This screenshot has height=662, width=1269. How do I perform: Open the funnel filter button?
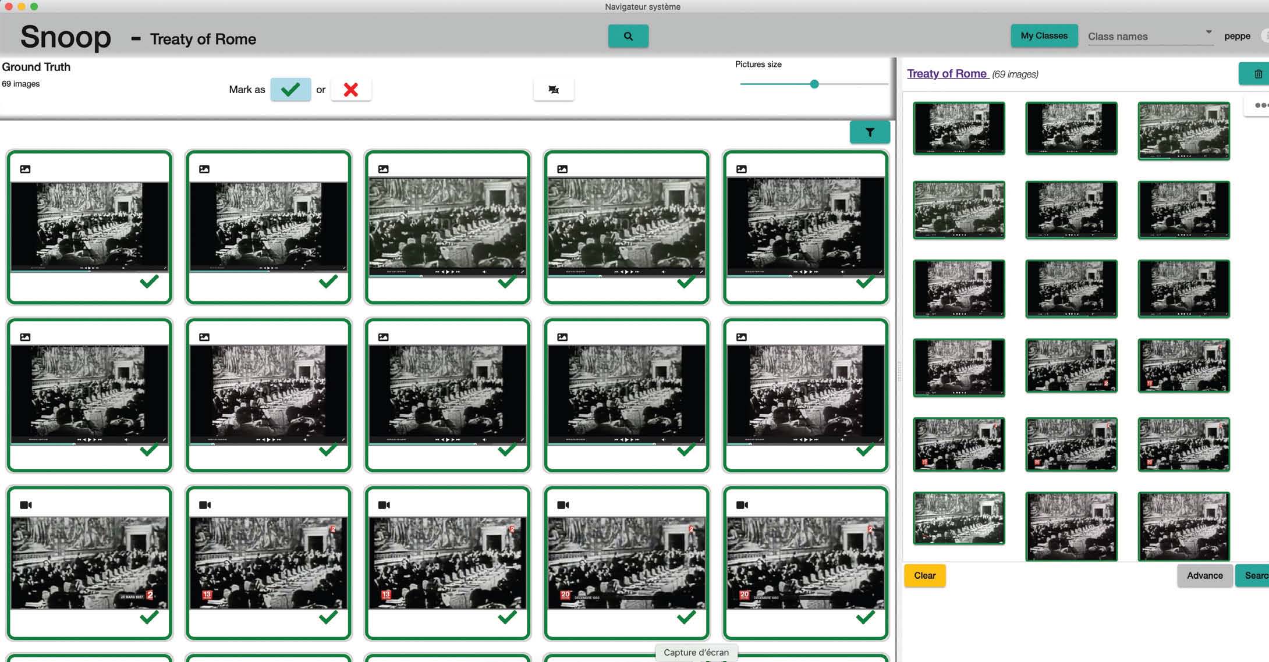870,133
